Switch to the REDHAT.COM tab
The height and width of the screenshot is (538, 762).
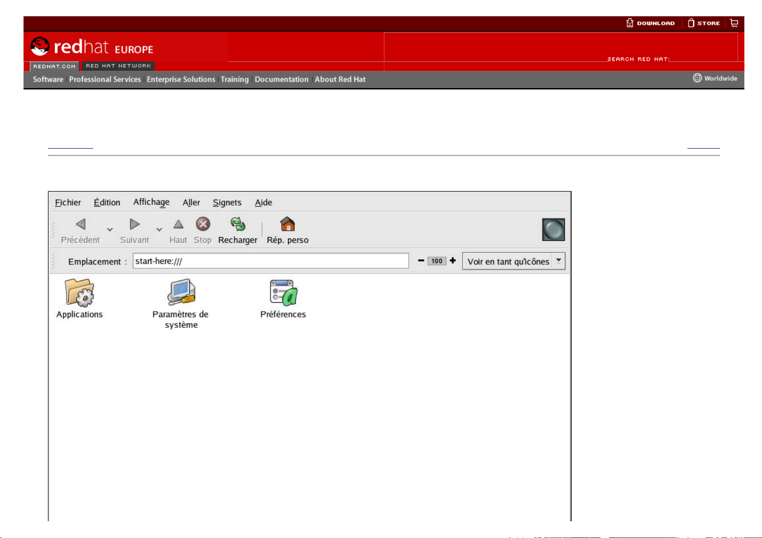55,66
